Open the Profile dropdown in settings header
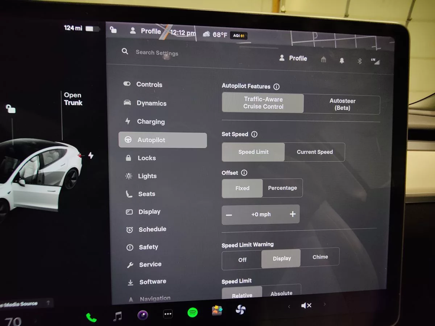This screenshot has height=326, width=435. 293,58
